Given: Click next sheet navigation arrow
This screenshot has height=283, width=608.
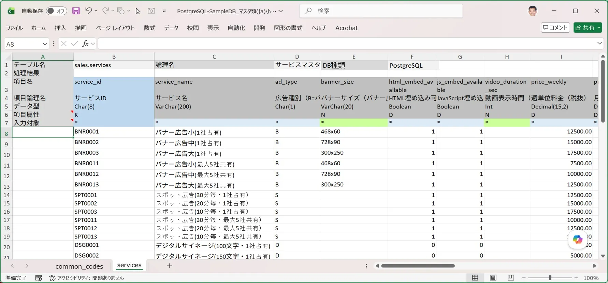Looking at the screenshot, I should [27, 266].
